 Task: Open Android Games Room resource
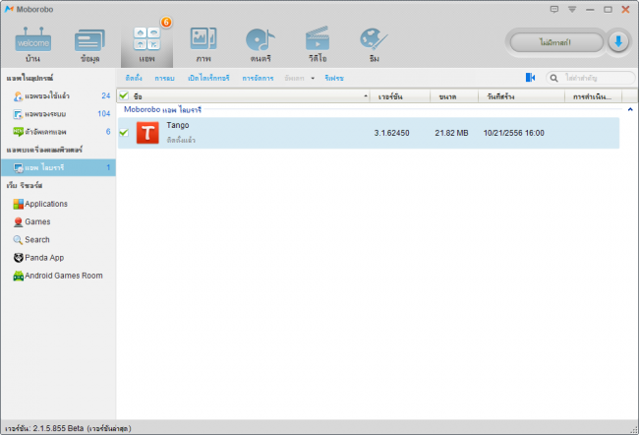pyautogui.click(x=58, y=276)
